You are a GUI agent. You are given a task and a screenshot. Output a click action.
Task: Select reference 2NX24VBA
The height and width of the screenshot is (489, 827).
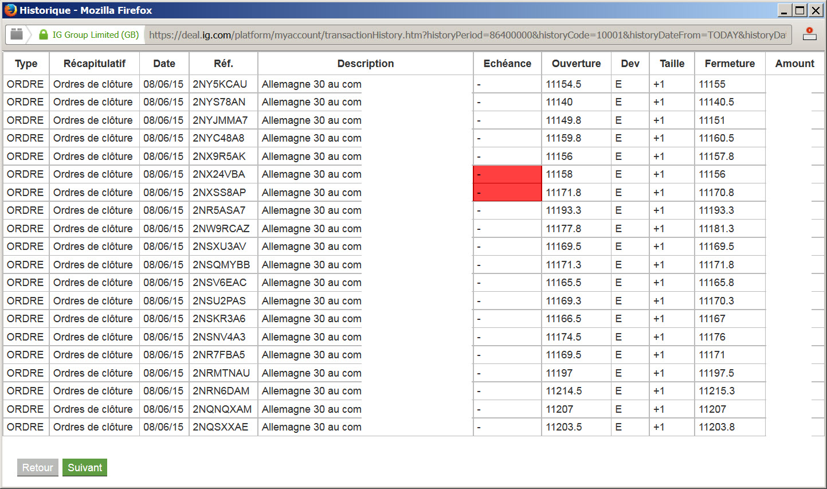(219, 174)
